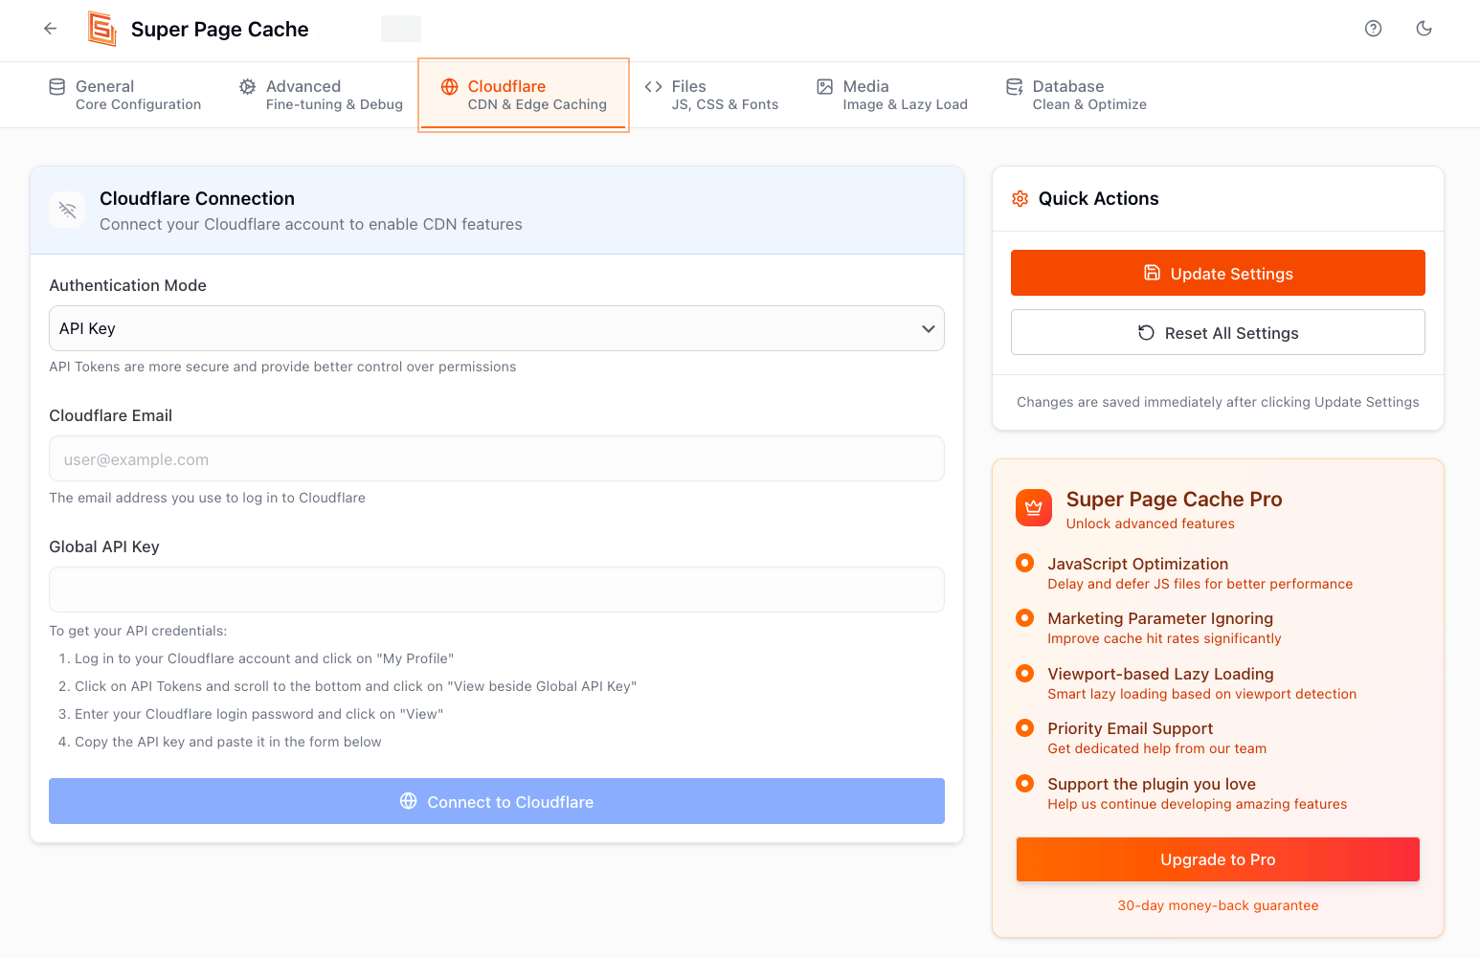1480x958 pixels.
Task: Click the JavaScript Optimization bullet icon
Action: tap(1025, 563)
